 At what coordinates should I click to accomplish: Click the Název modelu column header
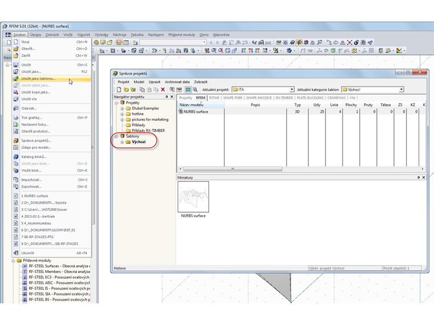point(200,105)
